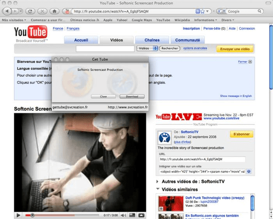
Task: Open the Communauté tab
Action: click(187, 40)
